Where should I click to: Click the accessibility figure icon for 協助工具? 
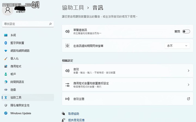point(6,97)
